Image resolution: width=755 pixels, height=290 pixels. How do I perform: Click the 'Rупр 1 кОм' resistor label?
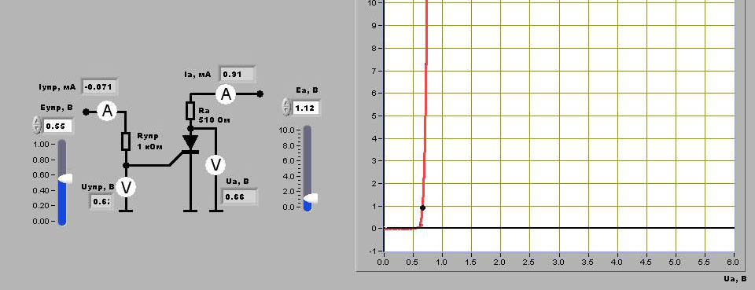[149, 141]
